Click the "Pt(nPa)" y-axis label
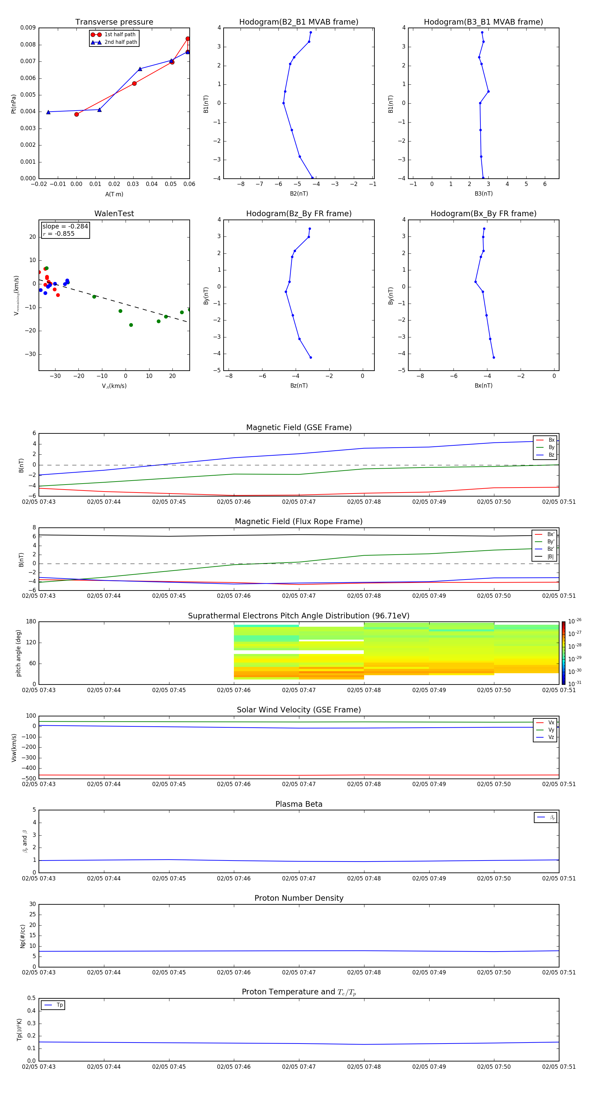Screen dimensions: 598x1096 [14, 103]
